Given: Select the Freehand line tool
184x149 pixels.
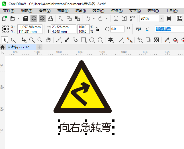Looking at the screenshot, I should click(x=59, y=40).
